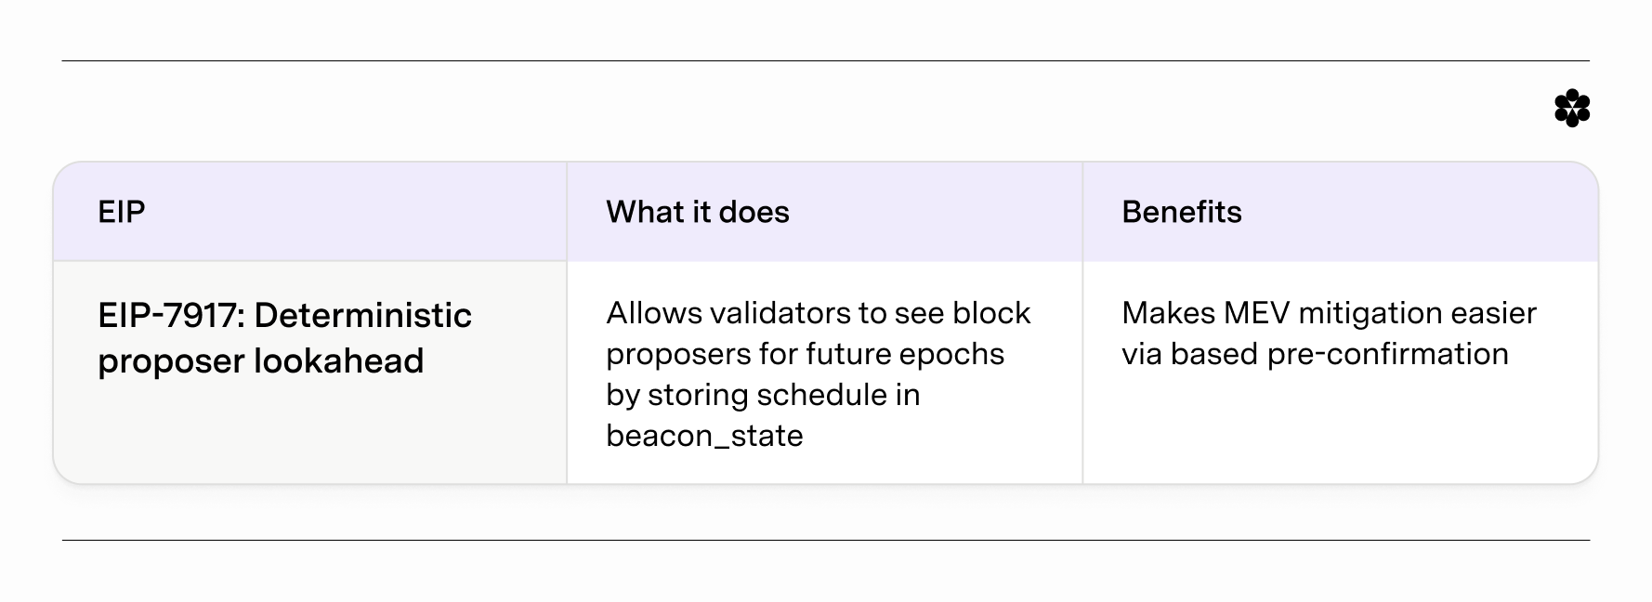The width and height of the screenshot is (1652, 602).
Task: Click the "proposer lookahead" text line
Action: pyautogui.click(x=260, y=360)
